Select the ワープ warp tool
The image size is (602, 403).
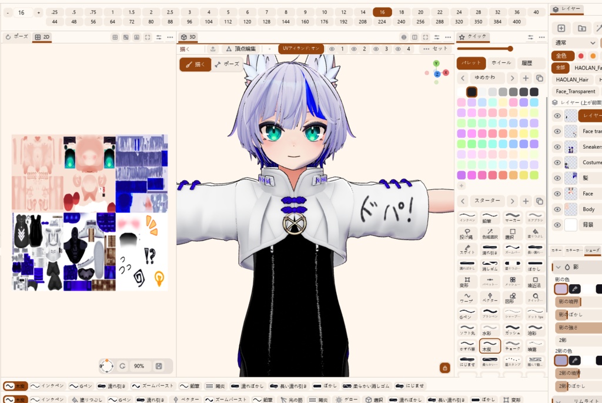[x=467, y=297]
